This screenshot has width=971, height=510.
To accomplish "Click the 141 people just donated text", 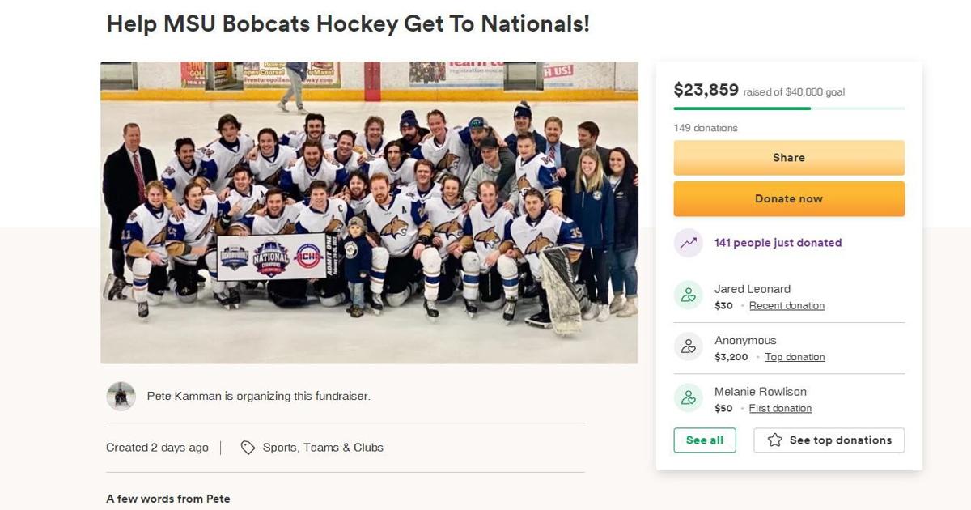I will pyautogui.click(x=778, y=243).
